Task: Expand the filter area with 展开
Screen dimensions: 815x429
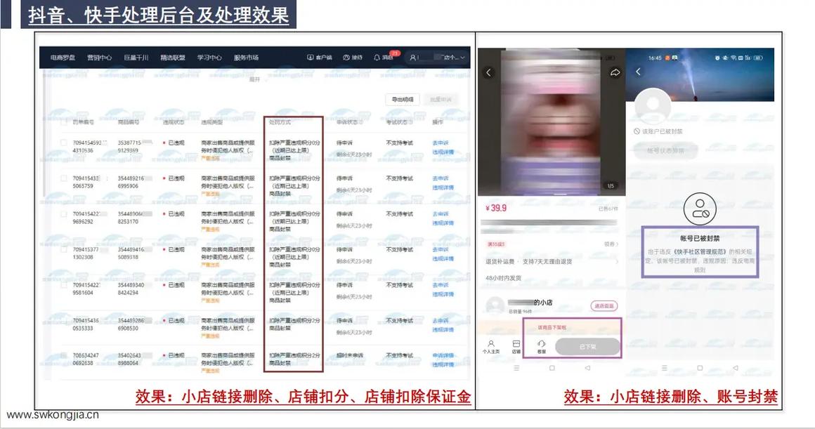Action: (x=254, y=79)
